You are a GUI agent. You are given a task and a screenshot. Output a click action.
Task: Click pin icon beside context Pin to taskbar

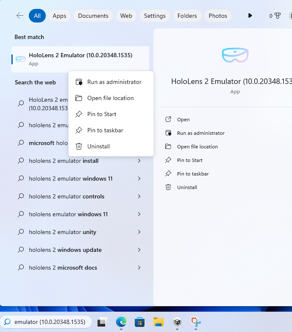(x=79, y=130)
